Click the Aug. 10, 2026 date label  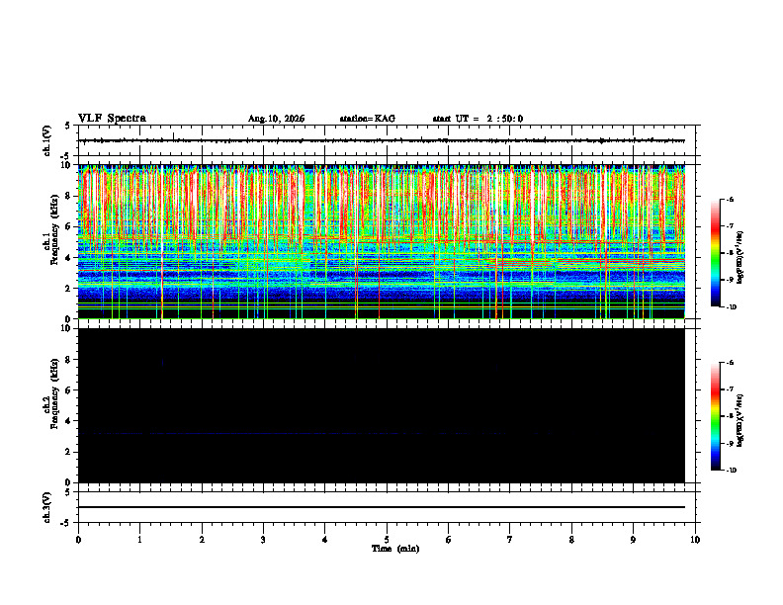pos(276,119)
